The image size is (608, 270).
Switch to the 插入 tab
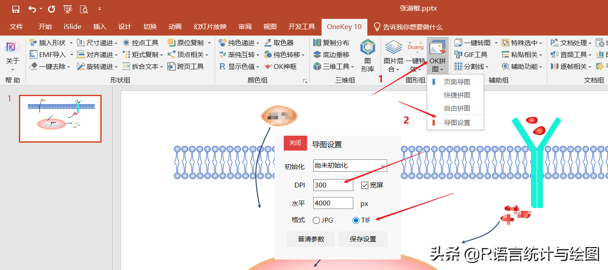click(100, 27)
